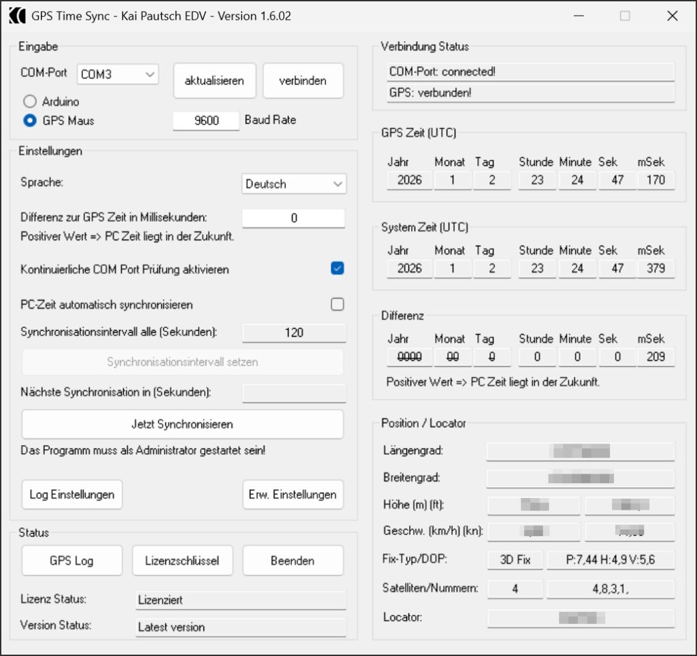The width and height of the screenshot is (697, 656).
Task: Select the Arduino radio option
Action: click(x=29, y=101)
